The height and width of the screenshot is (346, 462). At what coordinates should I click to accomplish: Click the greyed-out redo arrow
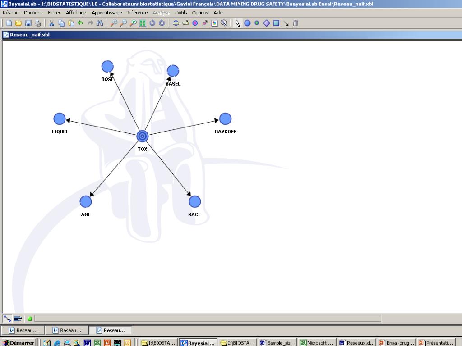click(x=90, y=23)
